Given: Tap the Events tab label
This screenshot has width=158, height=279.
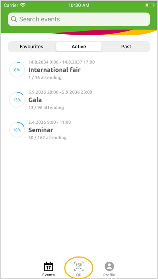Looking at the screenshot, I should coord(49,275).
